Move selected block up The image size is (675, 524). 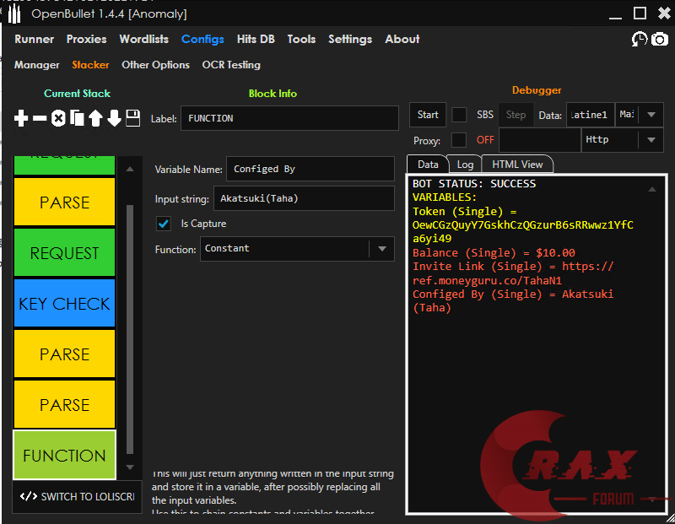pyautogui.click(x=95, y=118)
